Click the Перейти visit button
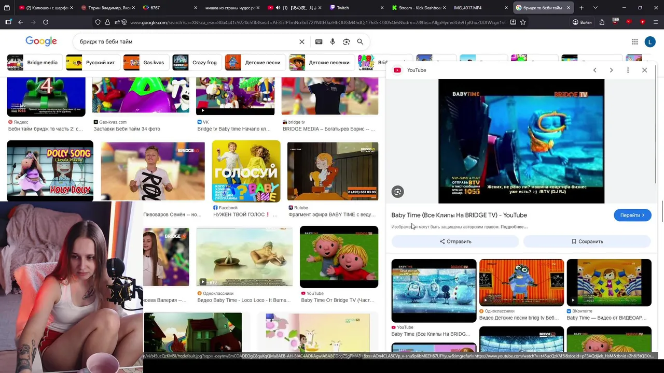The image size is (664, 373). (x=632, y=215)
